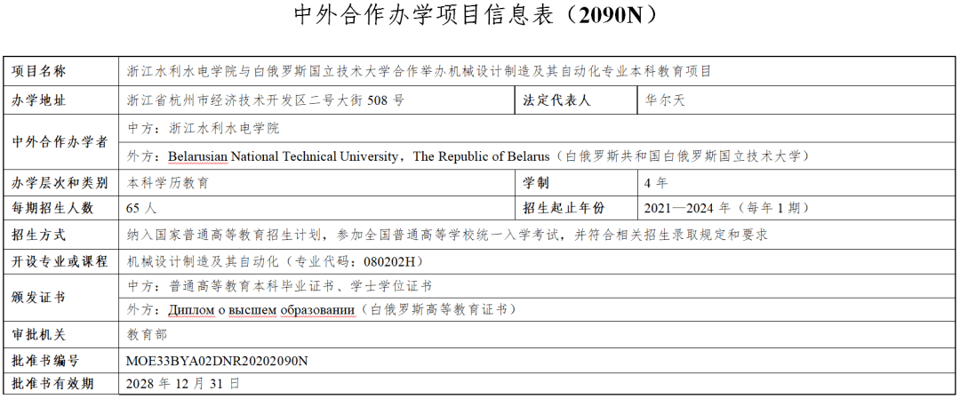The image size is (960, 399).
Task: Click the text starting 纳入国家普通高等教育招生计划
Action: pyautogui.click(x=447, y=235)
